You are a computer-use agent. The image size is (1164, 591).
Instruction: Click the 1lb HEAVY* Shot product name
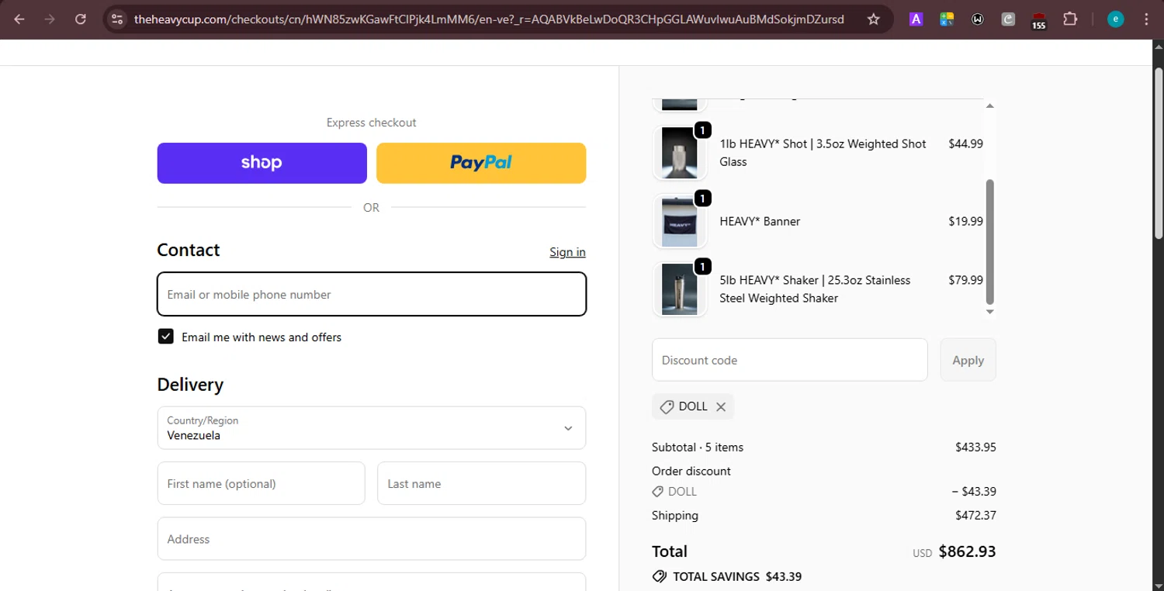click(823, 153)
